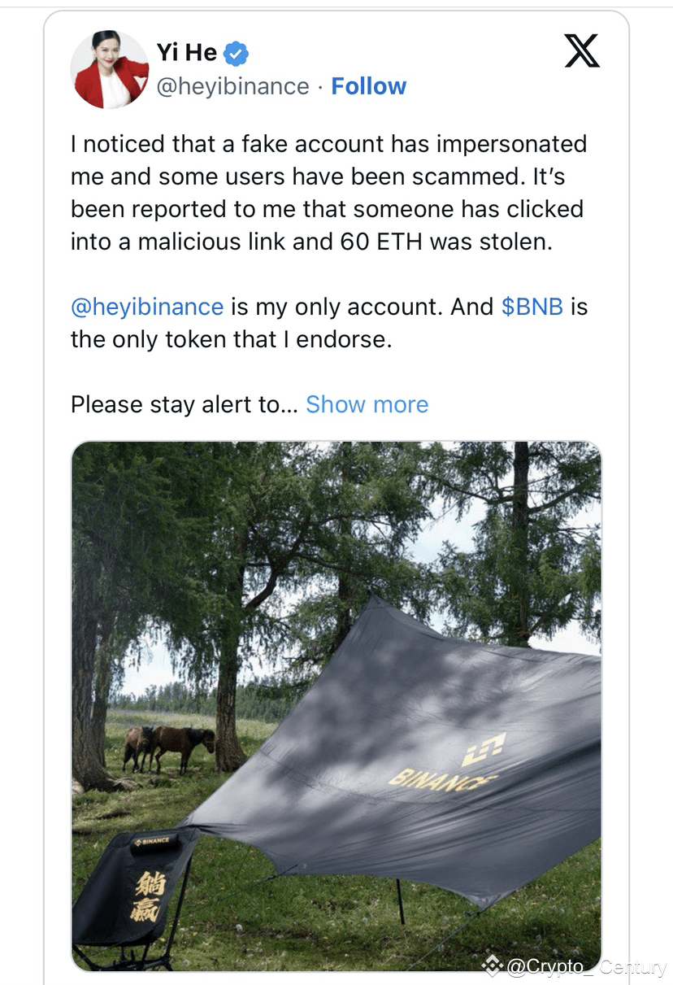Viewport: 673px width, 985px height.
Task: Open the @heyibinance mention in the tweet body
Action: coord(147,307)
